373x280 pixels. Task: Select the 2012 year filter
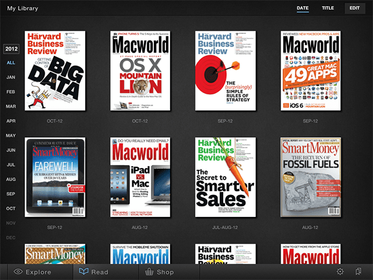click(12, 49)
